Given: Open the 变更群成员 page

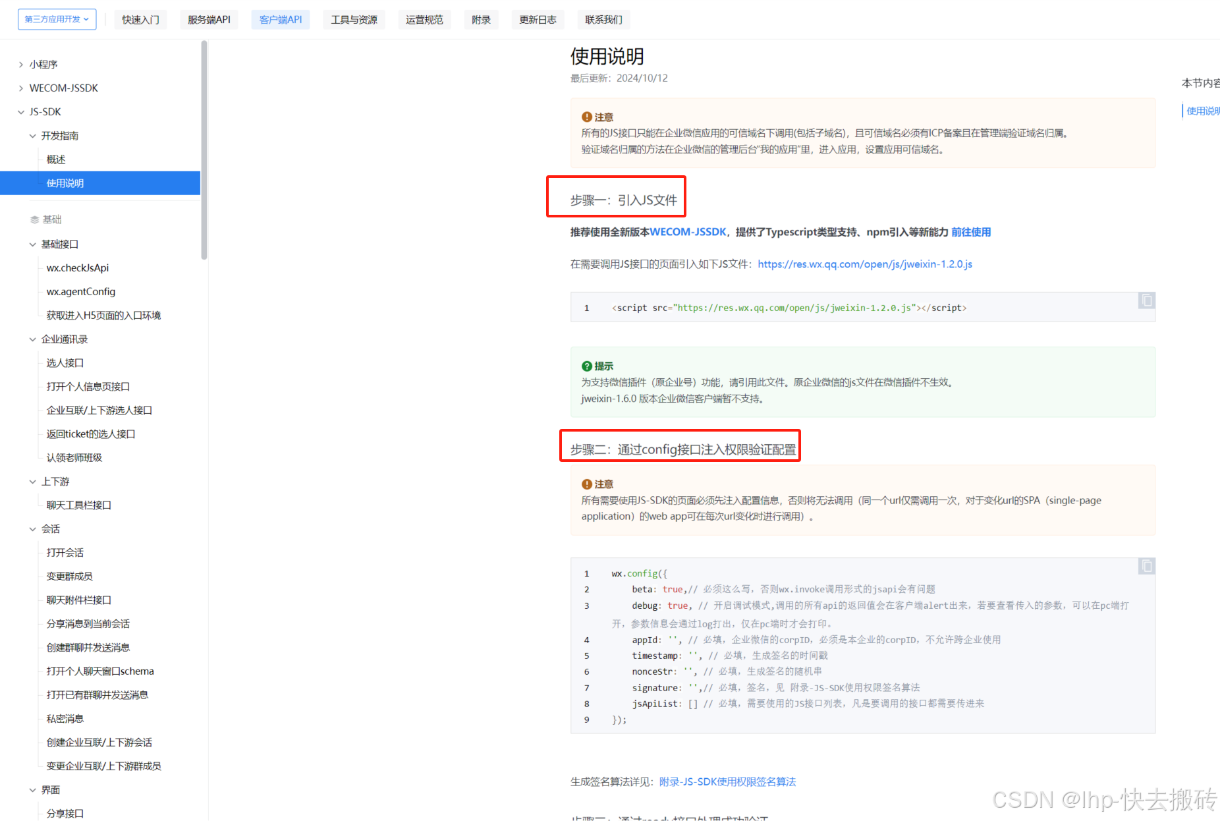Looking at the screenshot, I should point(70,577).
